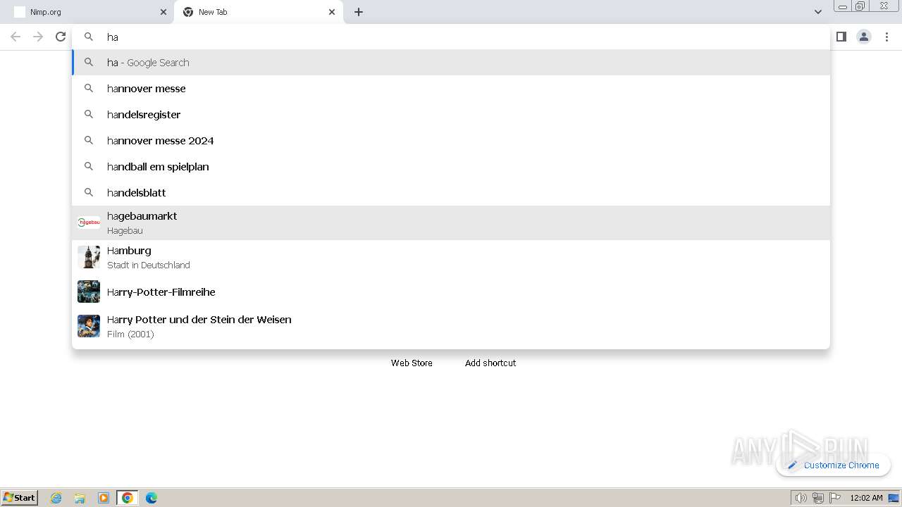Viewport: 902px width, 507px height.
Task: Click the address bar containing 'ha'
Action: pos(451,37)
